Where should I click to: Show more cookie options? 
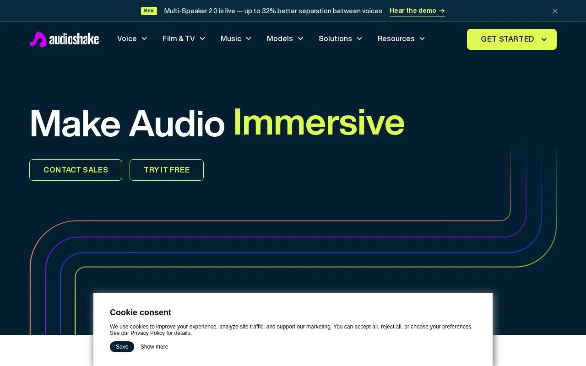[x=154, y=347]
